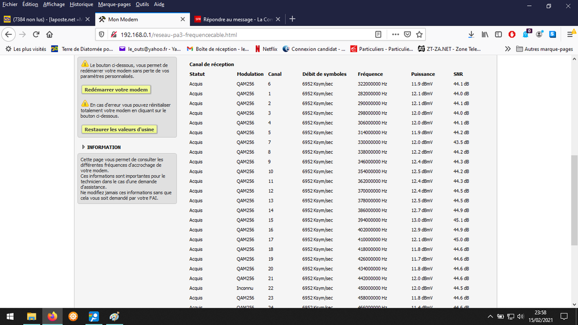
Task: Bookmark this page with the star icon
Action: tap(419, 35)
